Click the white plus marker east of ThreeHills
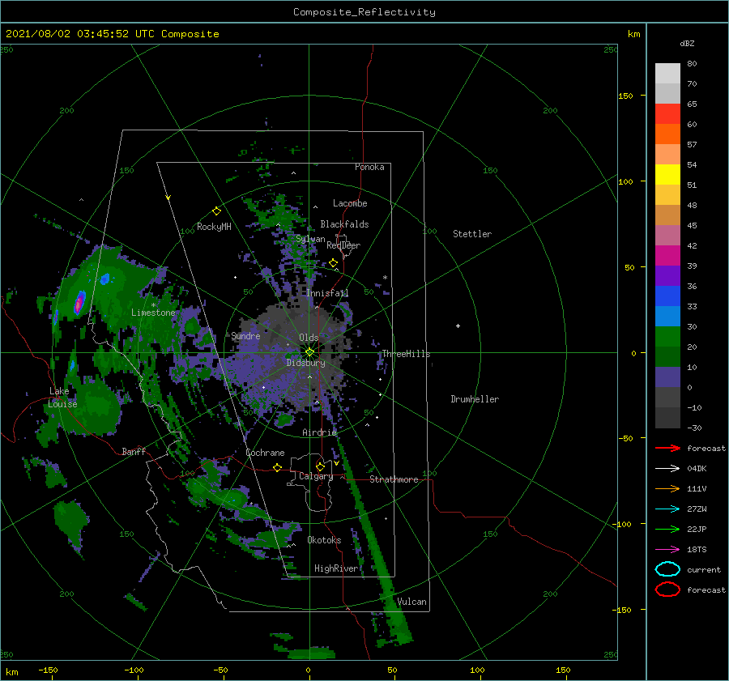The height and width of the screenshot is (681, 729). (x=458, y=326)
